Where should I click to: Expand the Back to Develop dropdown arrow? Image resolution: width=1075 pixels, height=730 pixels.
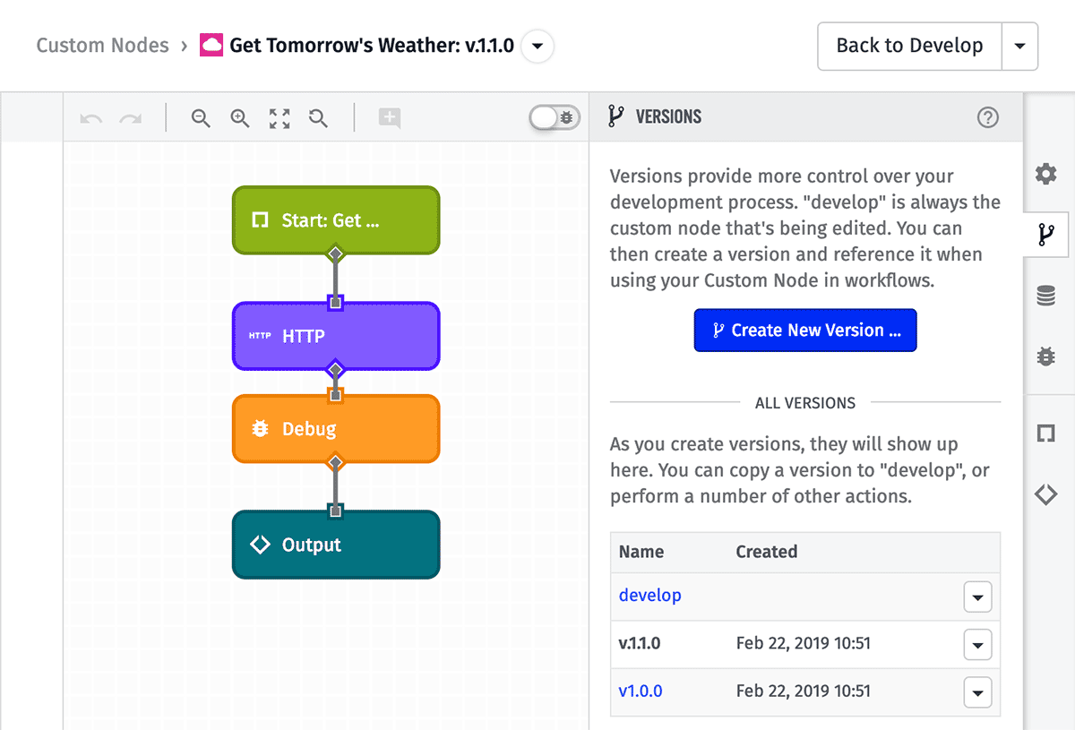click(1019, 46)
